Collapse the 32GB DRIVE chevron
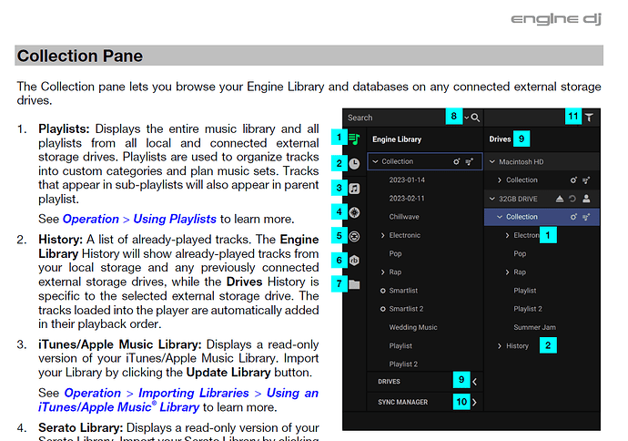Image resolution: width=628 pixels, height=441 pixels. (x=492, y=199)
